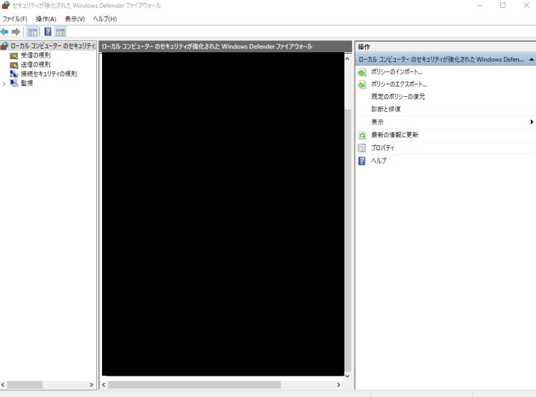Click the tree pane scroll left arrow

(3, 385)
